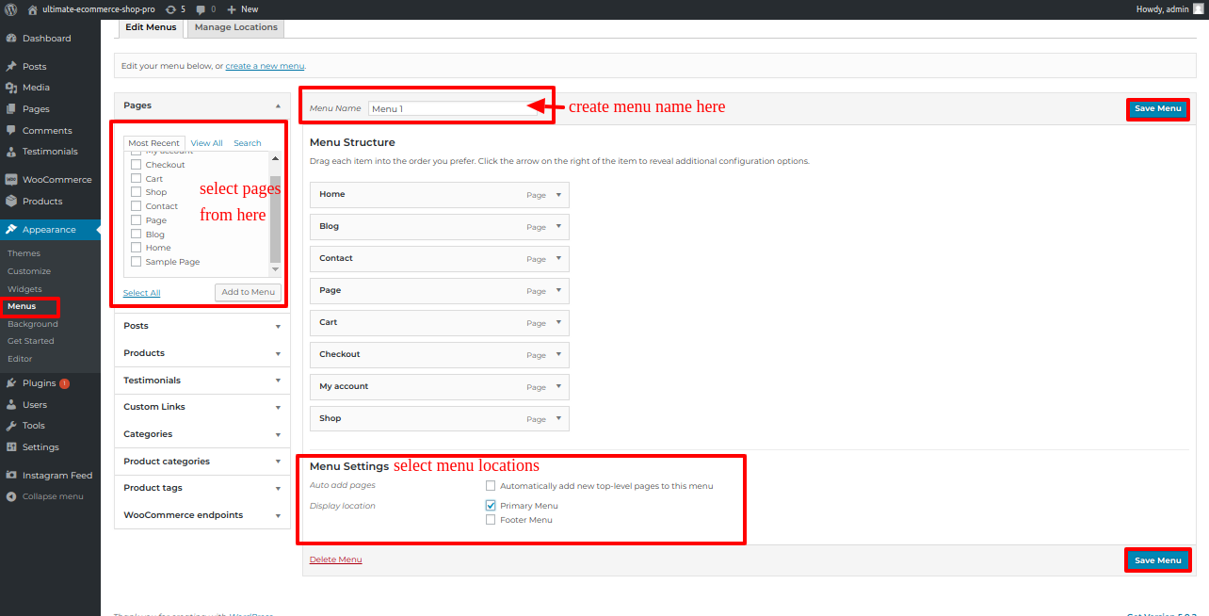Open Themes under Appearance
The width and height of the screenshot is (1209, 616).
click(24, 253)
